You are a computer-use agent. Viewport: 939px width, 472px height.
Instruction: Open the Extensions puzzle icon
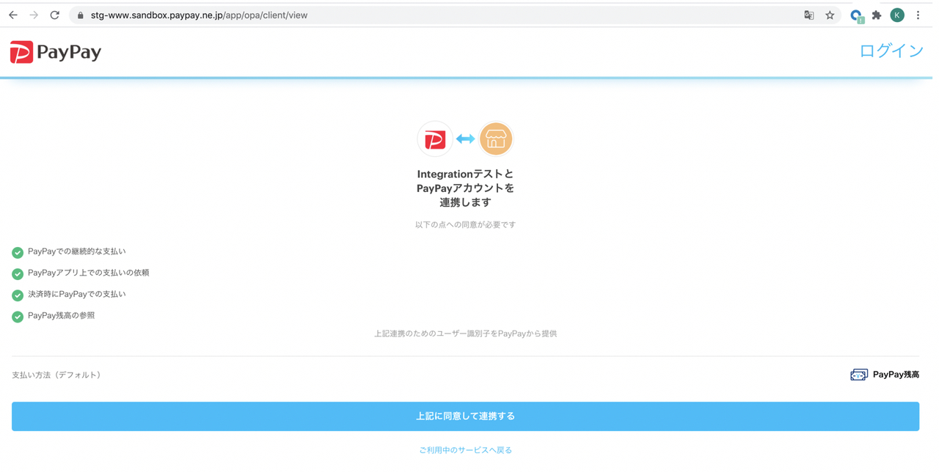(877, 15)
